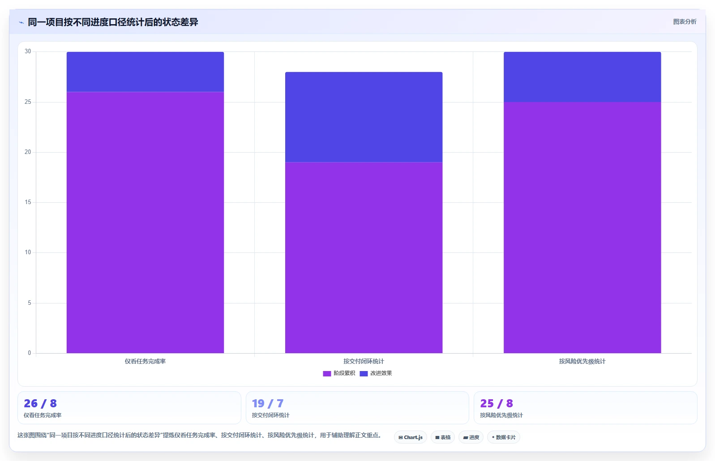
Task: Click the x-axis label 按风险优先级统计
Action: [582, 361]
